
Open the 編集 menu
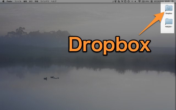tap(25, 1)
